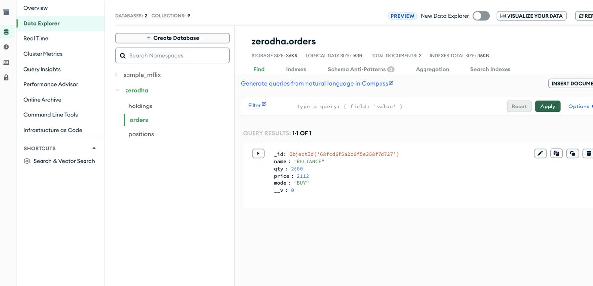The width and height of the screenshot is (593, 286).
Task: Open the Indexes tab
Action: [296, 69]
